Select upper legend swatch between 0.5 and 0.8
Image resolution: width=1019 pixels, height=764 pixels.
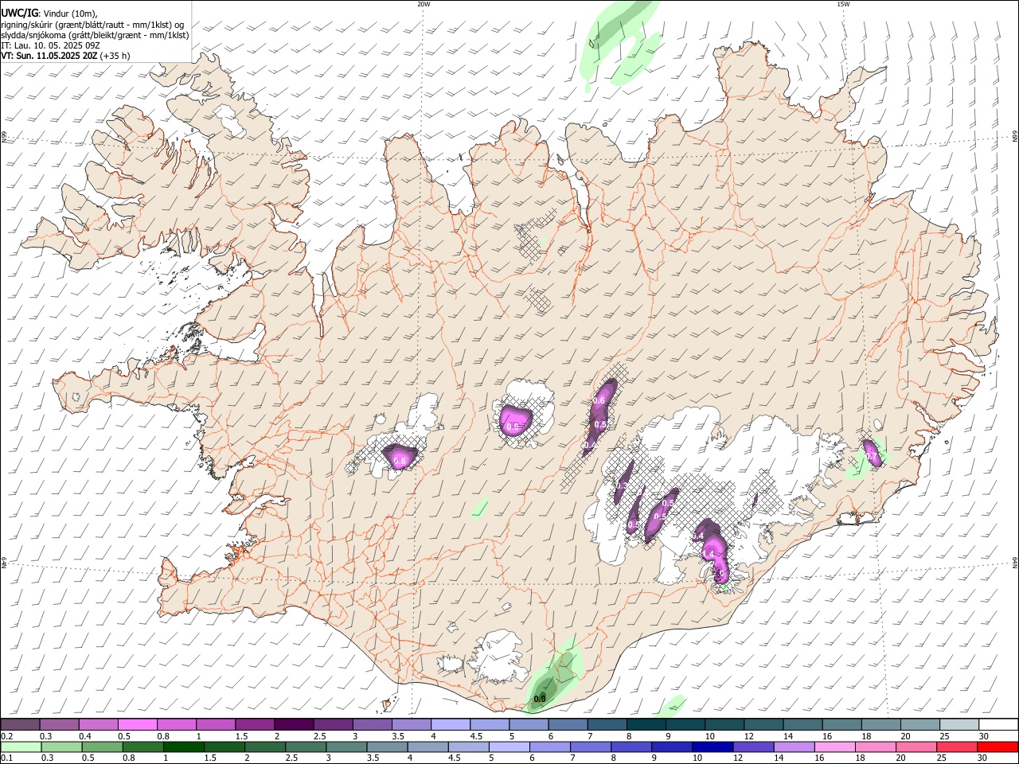[137, 725]
